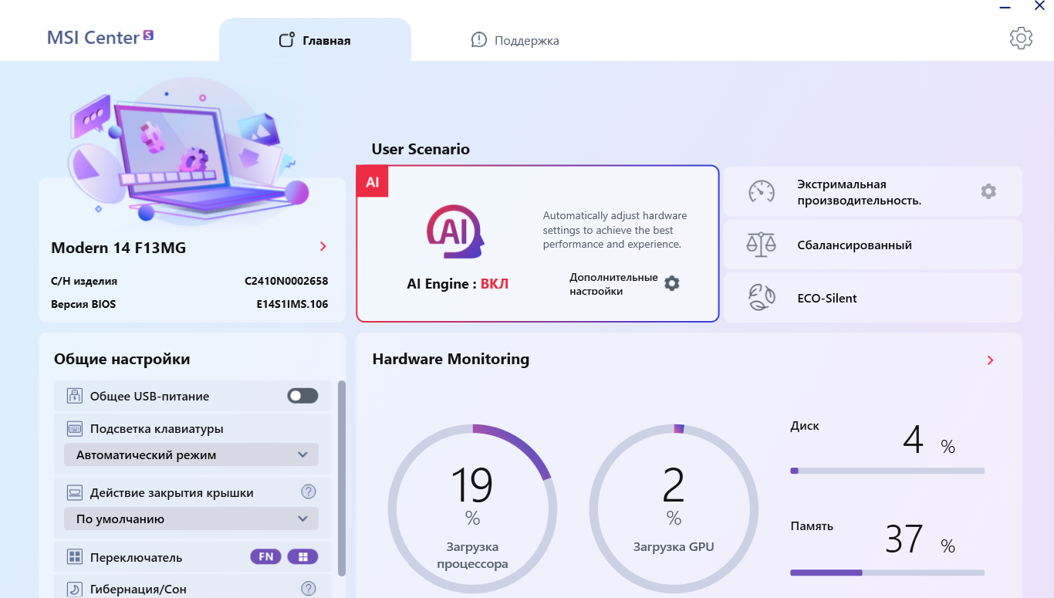Open the Поддержка tab
Screen dimensions: 1054x598
point(515,40)
